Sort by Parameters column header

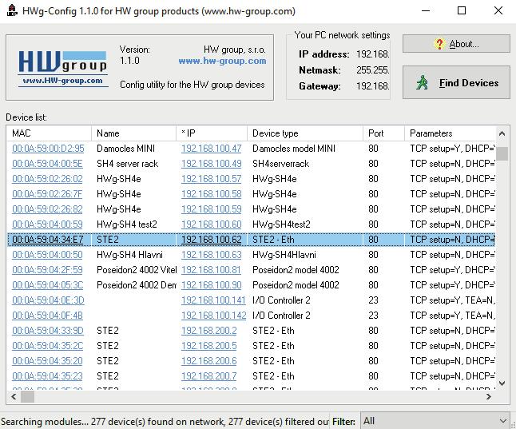click(x=450, y=133)
